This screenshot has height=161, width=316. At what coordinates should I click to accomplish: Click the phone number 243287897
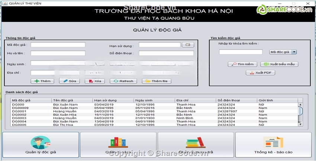click(x=227, y=111)
